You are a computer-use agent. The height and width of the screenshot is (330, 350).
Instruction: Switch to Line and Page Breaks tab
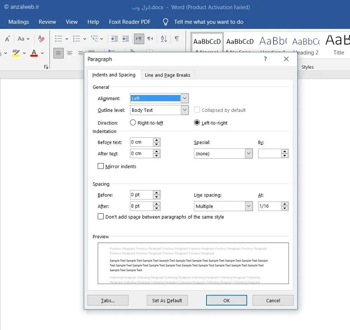click(x=168, y=75)
